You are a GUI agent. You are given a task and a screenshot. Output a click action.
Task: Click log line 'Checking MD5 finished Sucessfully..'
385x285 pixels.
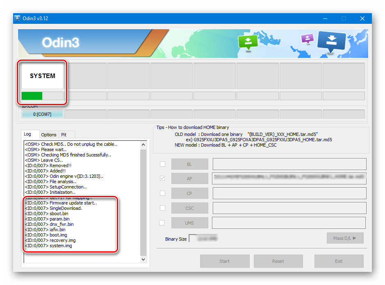point(68,155)
